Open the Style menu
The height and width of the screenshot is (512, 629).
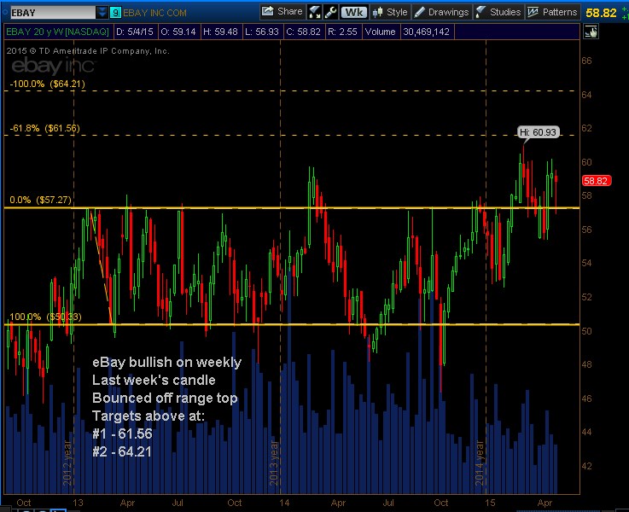tap(390, 12)
